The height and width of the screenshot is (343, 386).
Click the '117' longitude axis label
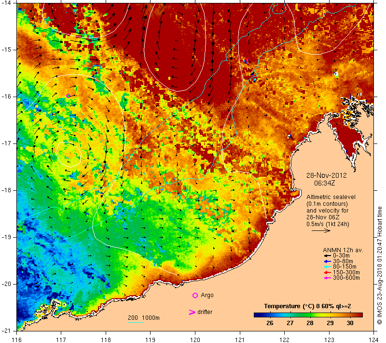point(61,340)
